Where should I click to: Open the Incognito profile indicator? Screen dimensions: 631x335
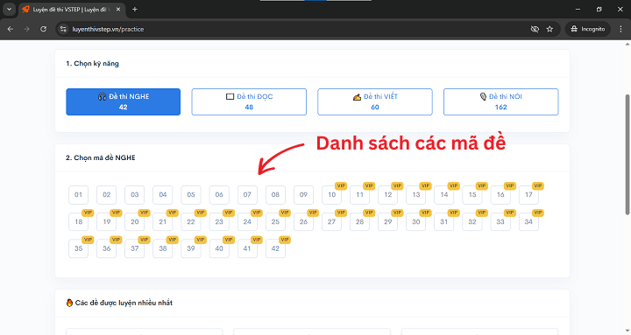pos(588,29)
